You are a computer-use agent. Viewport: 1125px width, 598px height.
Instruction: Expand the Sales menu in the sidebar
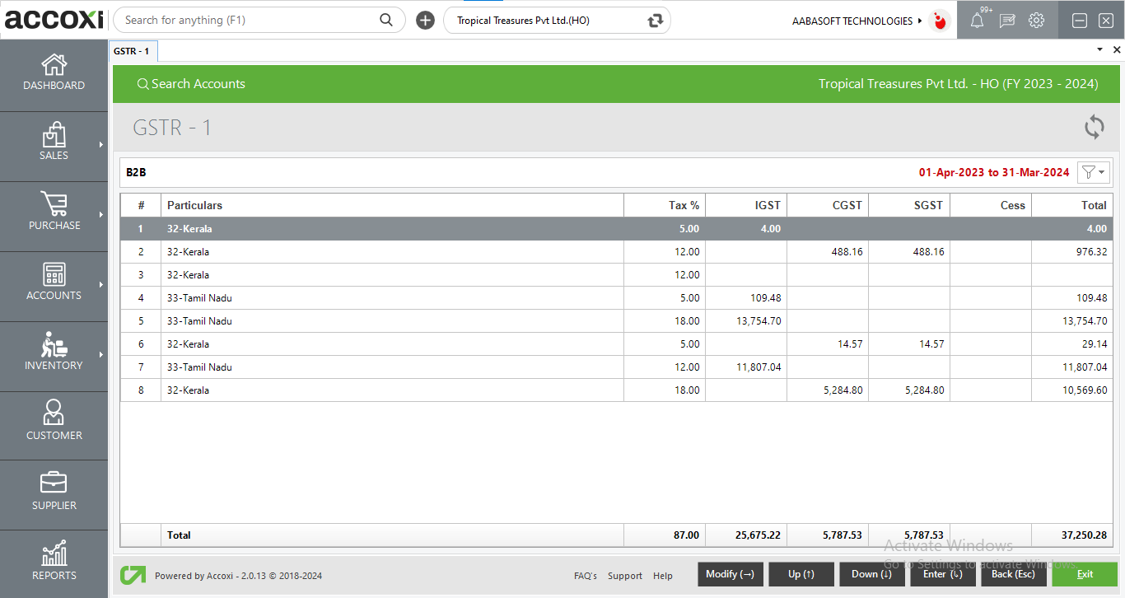click(x=54, y=142)
